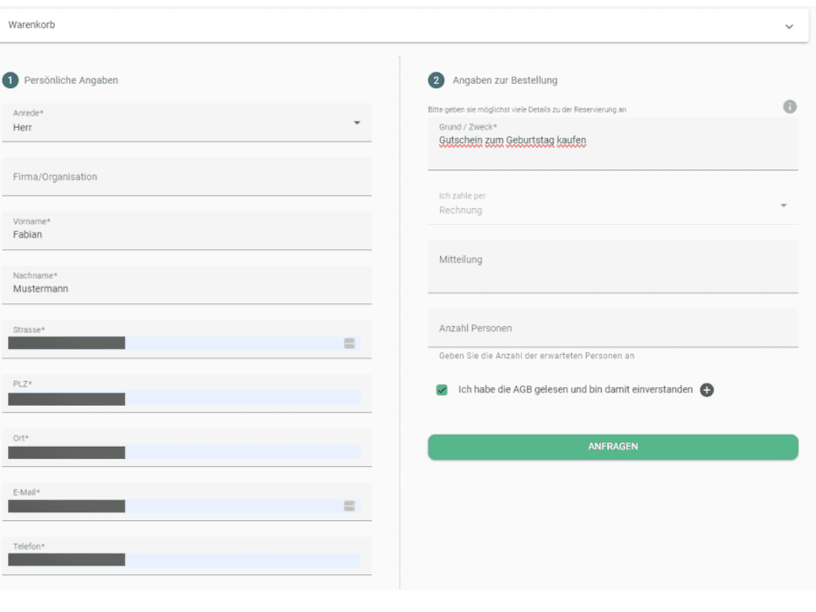
Task: Focus the Mitteilung text area
Action: [612, 267]
